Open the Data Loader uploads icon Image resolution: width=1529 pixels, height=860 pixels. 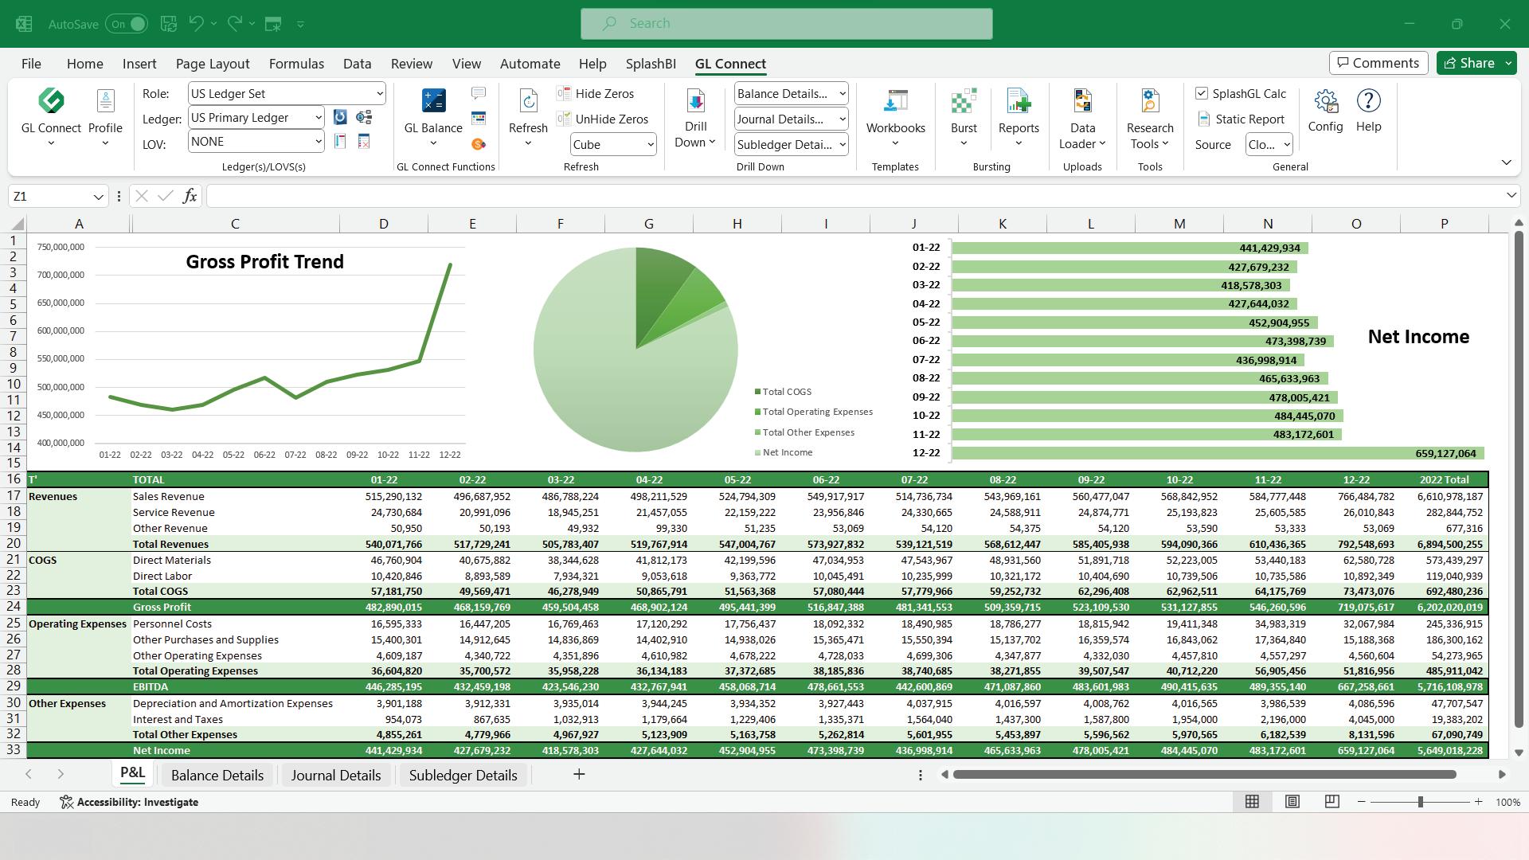pos(1082,101)
